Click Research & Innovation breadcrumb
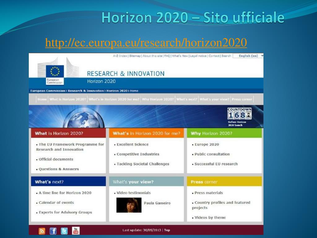The width and height of the screenshot is (317, 238). tap(86, 91)
